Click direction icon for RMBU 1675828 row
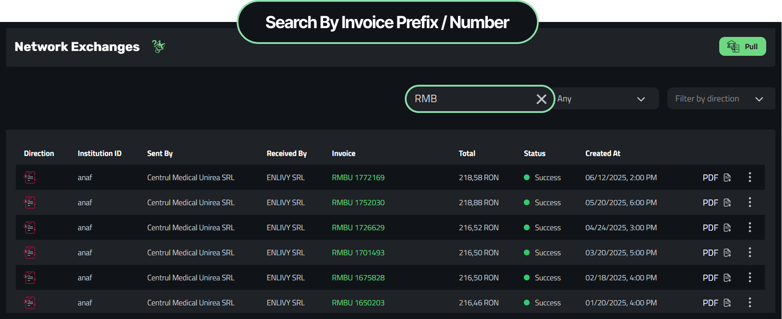The width and height of the screenshot is (782, 319). point(30,278)
